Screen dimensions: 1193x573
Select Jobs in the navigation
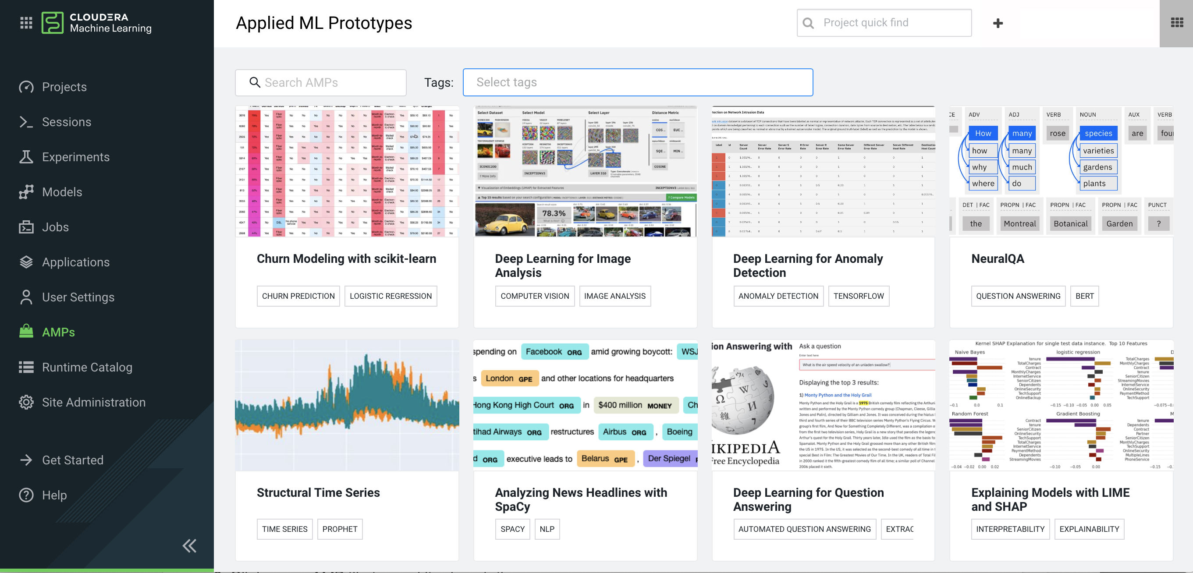click(x=56, y=227)
